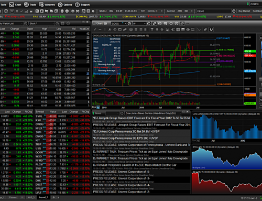Toggle the eraser tool in chart toolbar
The height and width of the screenshot is (201, 262).
point(205,29)
